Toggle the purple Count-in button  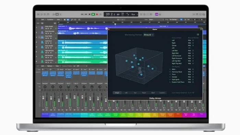point(157,14)
